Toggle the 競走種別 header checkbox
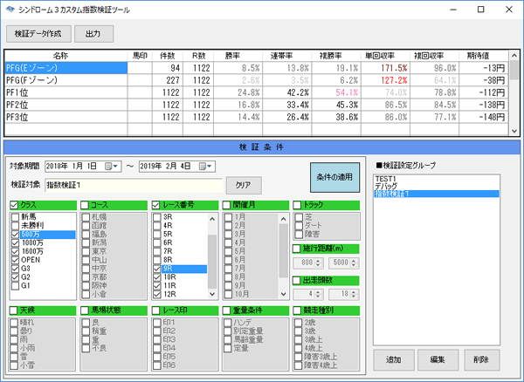524x382 pixels. pos(297,310)
